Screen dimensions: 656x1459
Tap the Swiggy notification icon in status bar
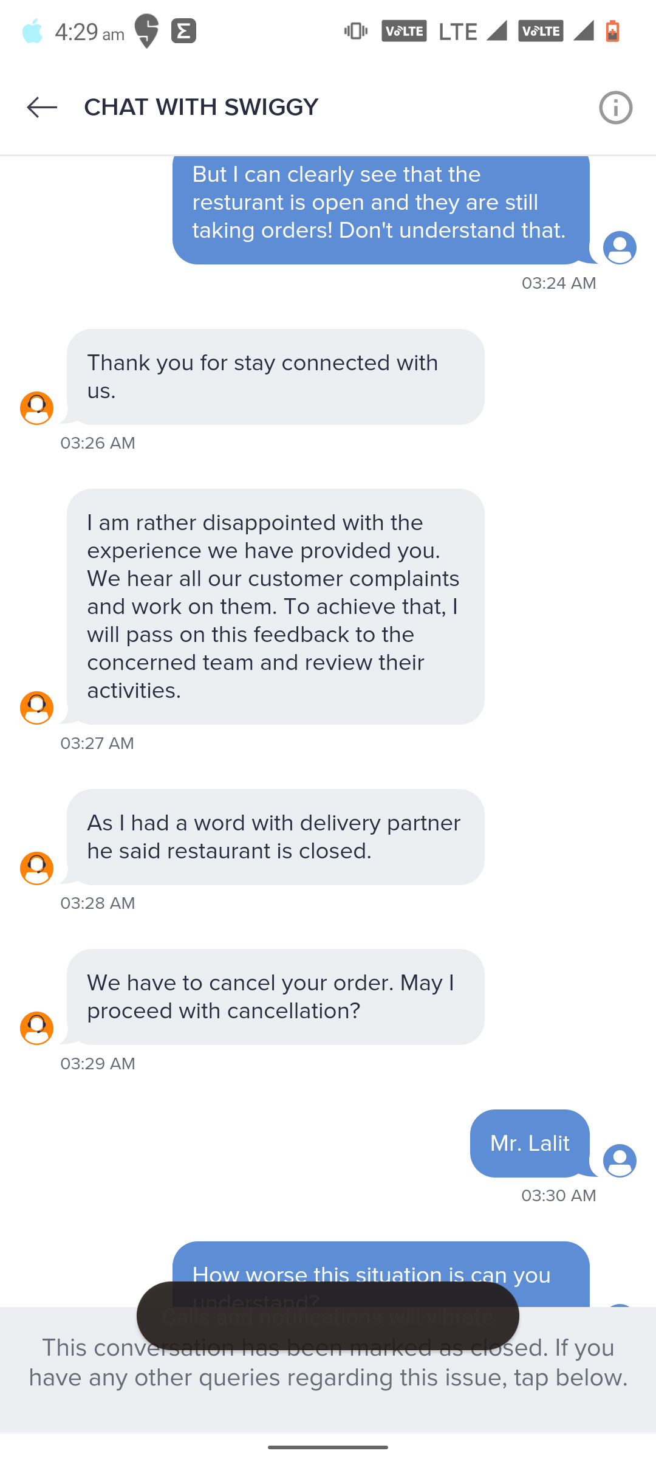(x=146, y=31)
